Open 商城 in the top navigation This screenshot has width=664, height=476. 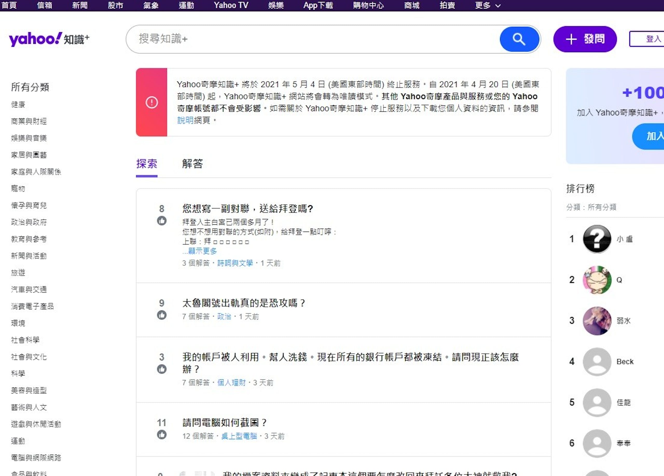tap(412, 5)
